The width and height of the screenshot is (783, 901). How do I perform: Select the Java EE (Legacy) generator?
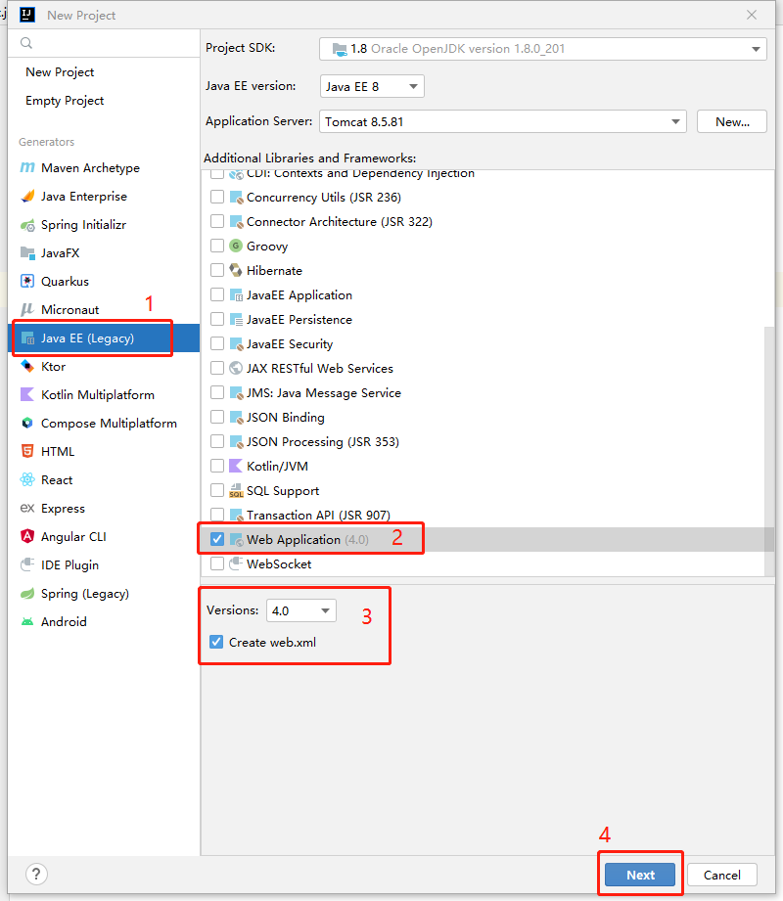[x=104, y=338]
